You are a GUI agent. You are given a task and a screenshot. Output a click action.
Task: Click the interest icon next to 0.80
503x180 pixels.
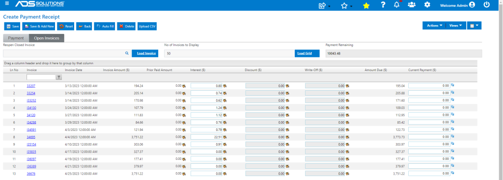click(225, 86)
